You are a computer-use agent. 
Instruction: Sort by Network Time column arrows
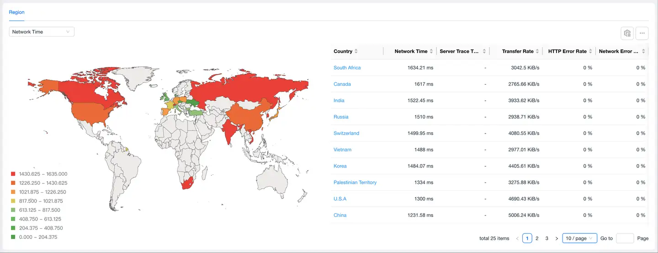431,51
